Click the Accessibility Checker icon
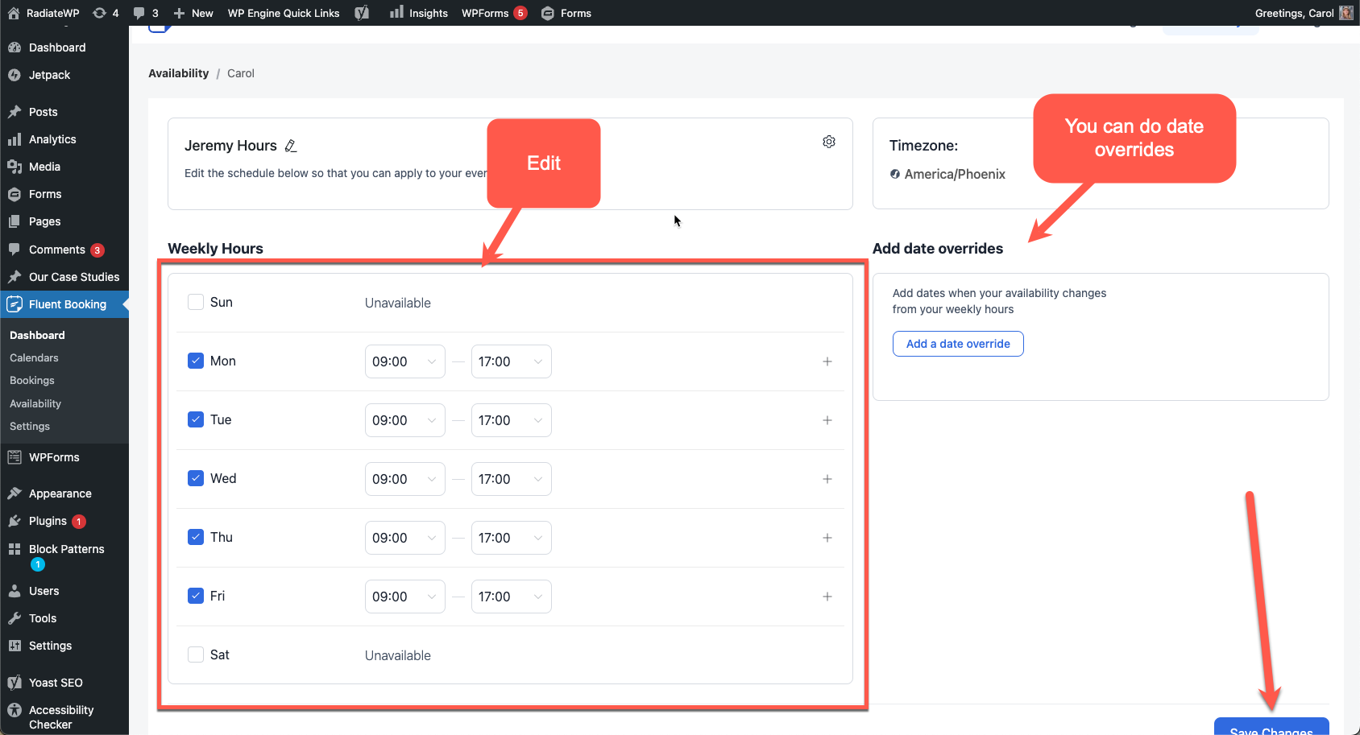This screenshot has width=1360, height=735. click(15, 710)
